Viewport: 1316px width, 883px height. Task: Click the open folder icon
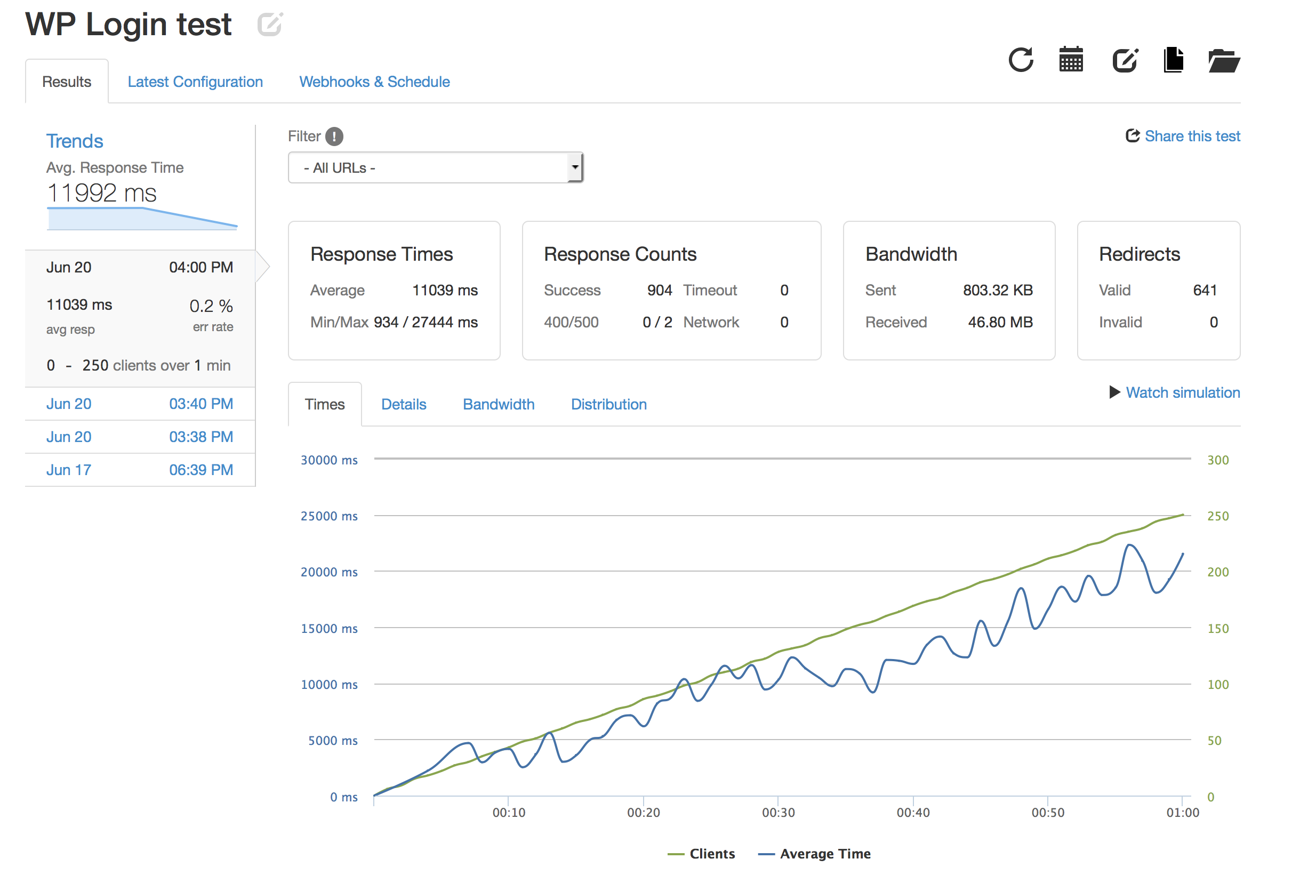1224,61
